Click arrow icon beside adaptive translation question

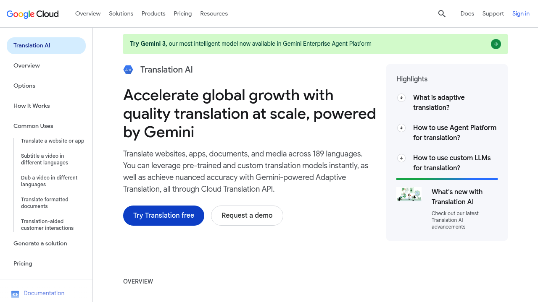click(x=401, y=98)
